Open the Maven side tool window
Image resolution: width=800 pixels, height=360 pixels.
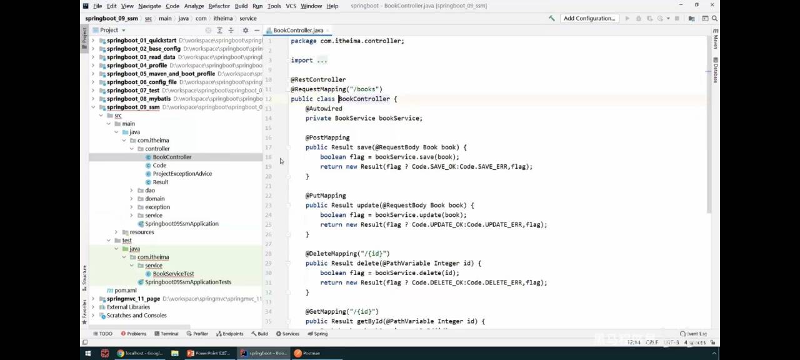[x=716, y=39]
